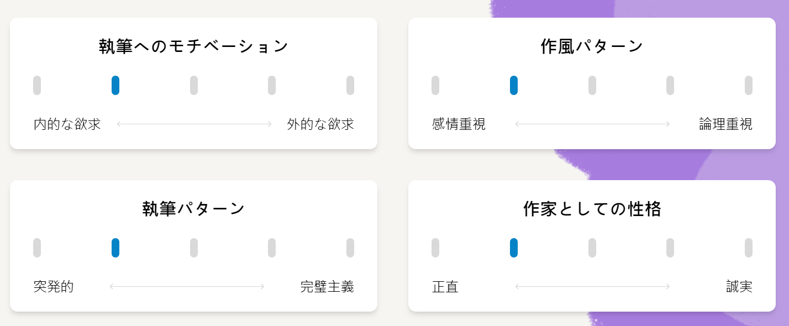Choose the middle pill in 作家としての性格 scale

pos(592,248)
